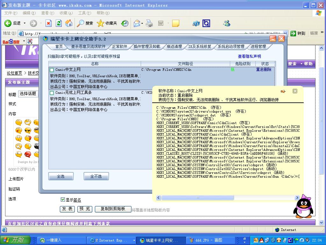Click the IE Forward arrow icon
Screen dimensions: 326x245
point(33,23)
